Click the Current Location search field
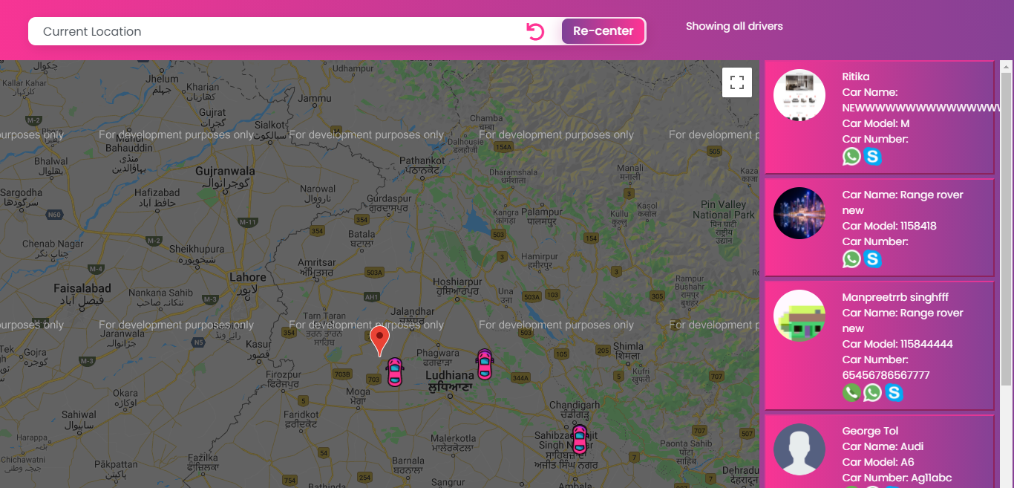The height and width of the screenshot is (488, 1014). click(275, 31)
